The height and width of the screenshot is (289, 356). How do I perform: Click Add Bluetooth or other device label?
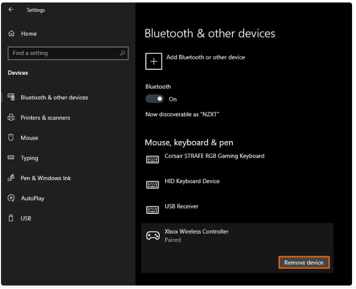[x=206, y=57]
